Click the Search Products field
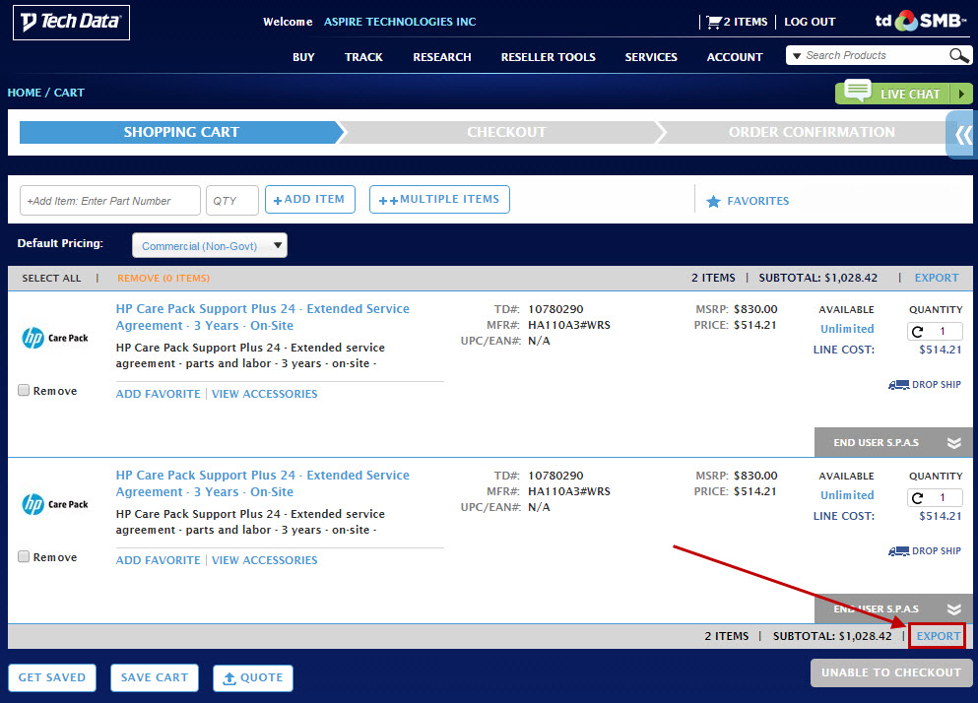 coord(876,55)
